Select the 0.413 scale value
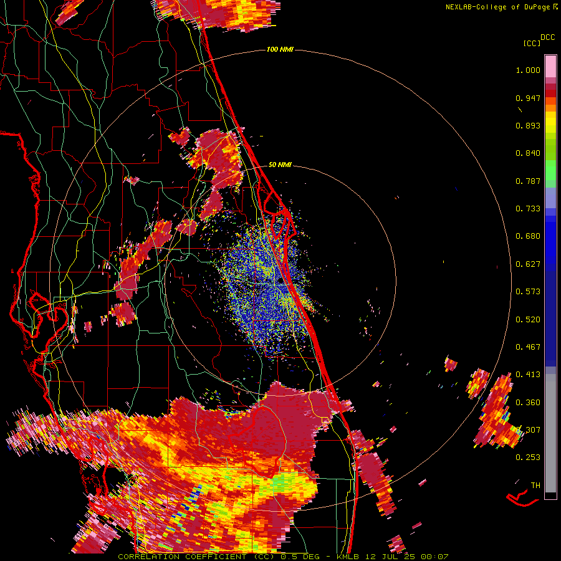The height and width of the screenshot is (561, 561). (528, 375)
